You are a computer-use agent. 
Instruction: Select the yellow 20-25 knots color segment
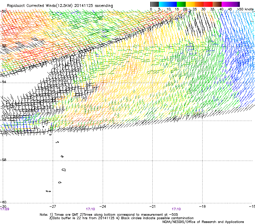[190, 4]
